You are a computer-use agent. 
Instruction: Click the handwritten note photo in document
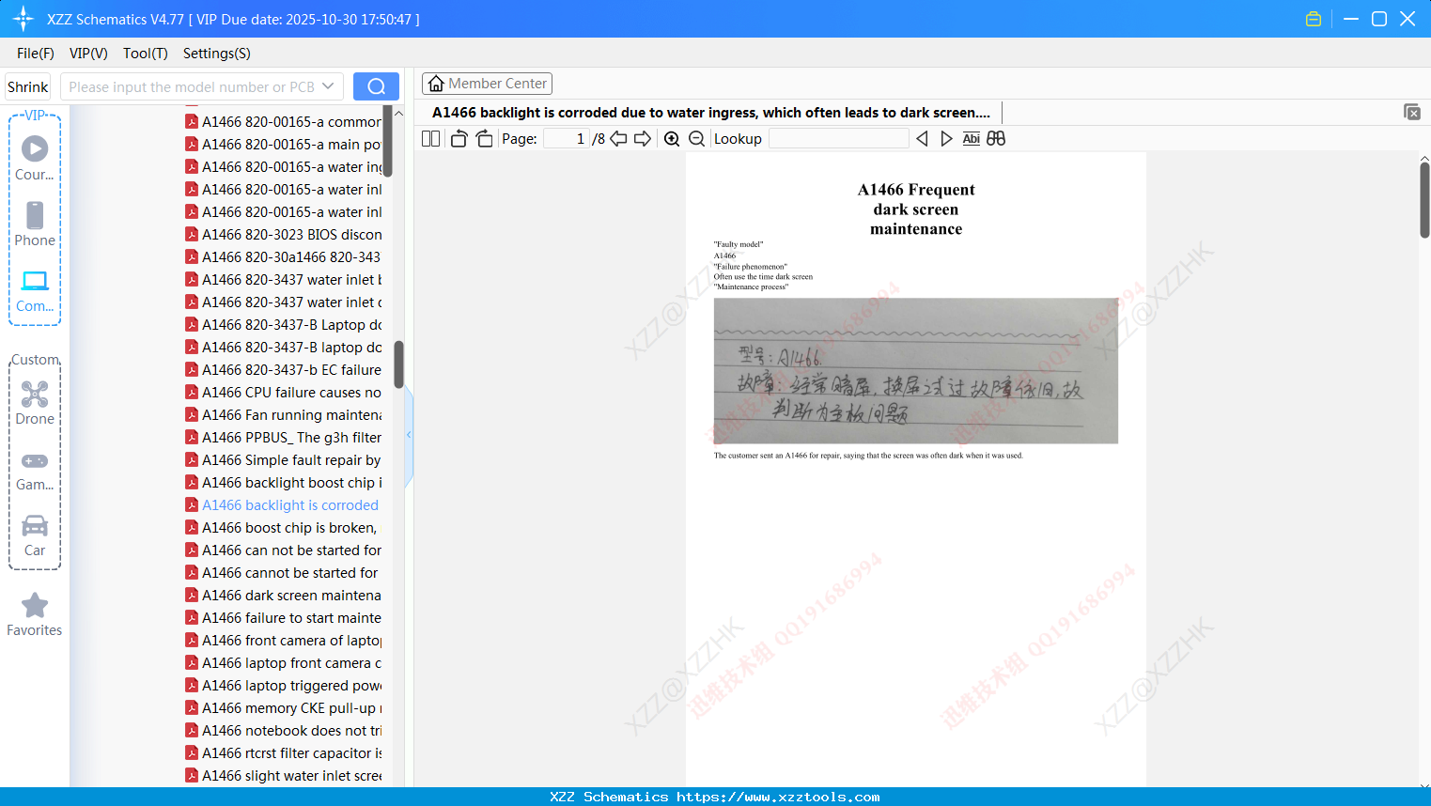click(x=916, y=371)
